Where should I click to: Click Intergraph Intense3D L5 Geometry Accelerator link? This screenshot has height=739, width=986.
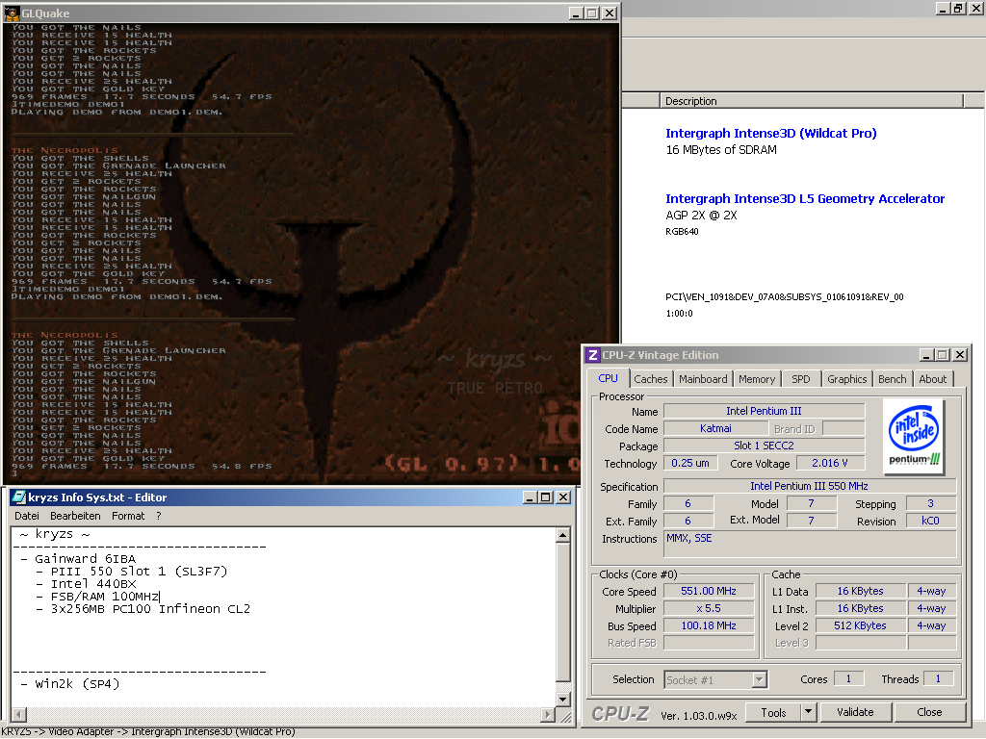(x=805, y=198)
